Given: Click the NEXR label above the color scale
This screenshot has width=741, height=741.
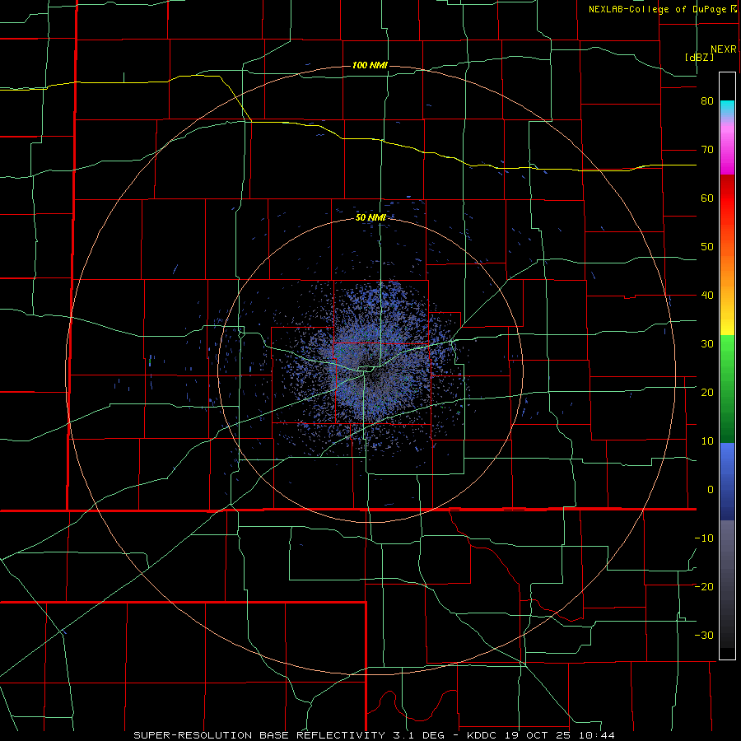Looking at the screenshot, I should point(724,49).
